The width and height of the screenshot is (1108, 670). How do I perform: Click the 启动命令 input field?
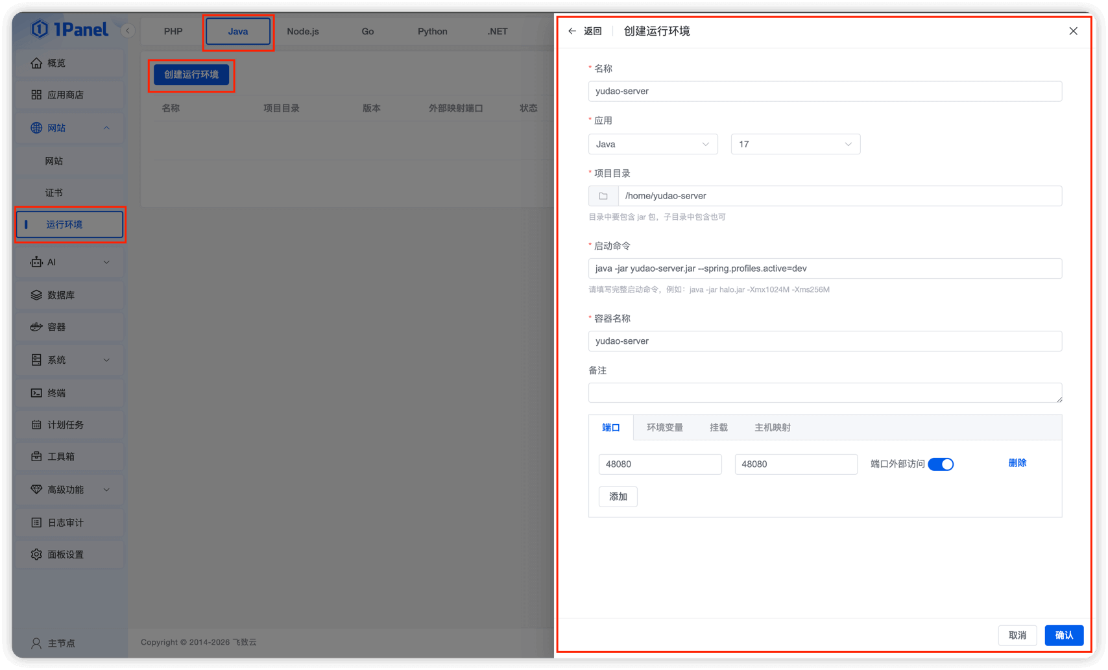pyautogui.click(x=825, y=269)
